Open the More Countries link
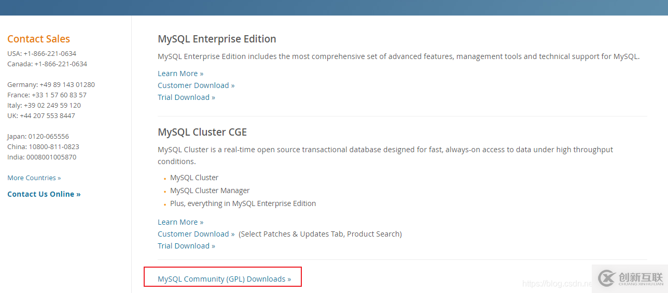This screenshot has width=668, height=293. pos(34,178)
